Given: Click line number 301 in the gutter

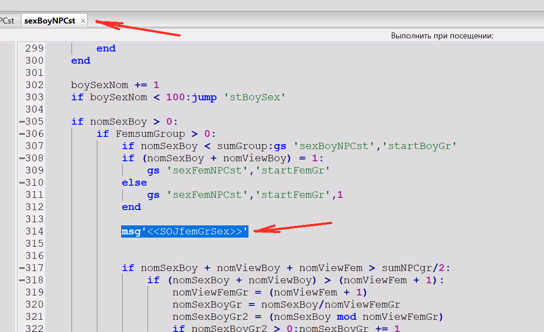Looking at the screenshot, I should [34, 73].
